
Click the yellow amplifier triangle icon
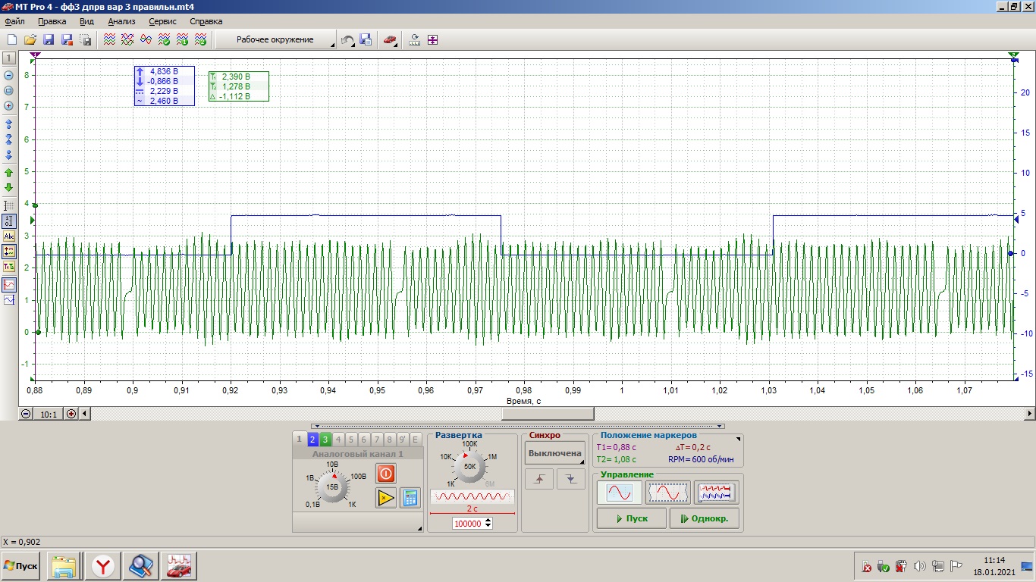coord(386,498)
